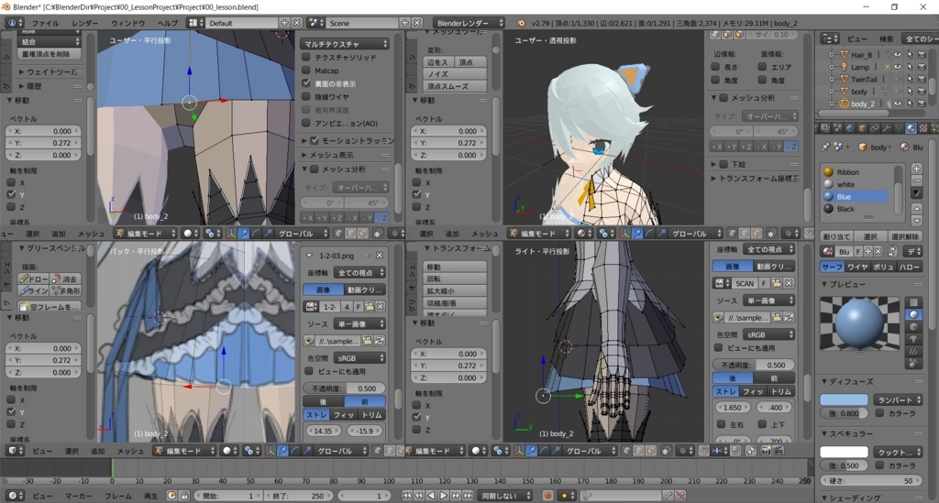Select sphere preview type icon in プレビュー

pos(913,314)
